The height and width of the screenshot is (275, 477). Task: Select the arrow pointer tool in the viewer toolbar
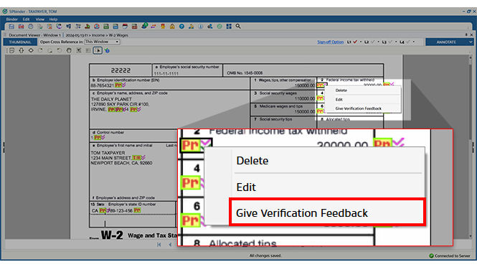98,50
